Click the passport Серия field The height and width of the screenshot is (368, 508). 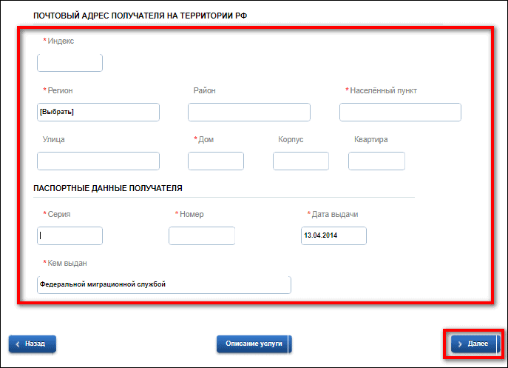coord(70,236)
